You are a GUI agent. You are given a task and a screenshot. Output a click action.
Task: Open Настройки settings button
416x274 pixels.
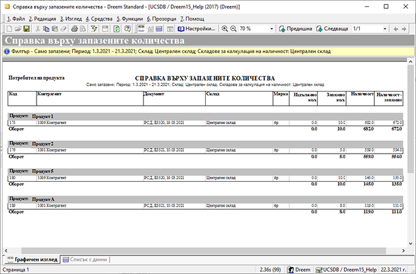[x=196, y=29]
